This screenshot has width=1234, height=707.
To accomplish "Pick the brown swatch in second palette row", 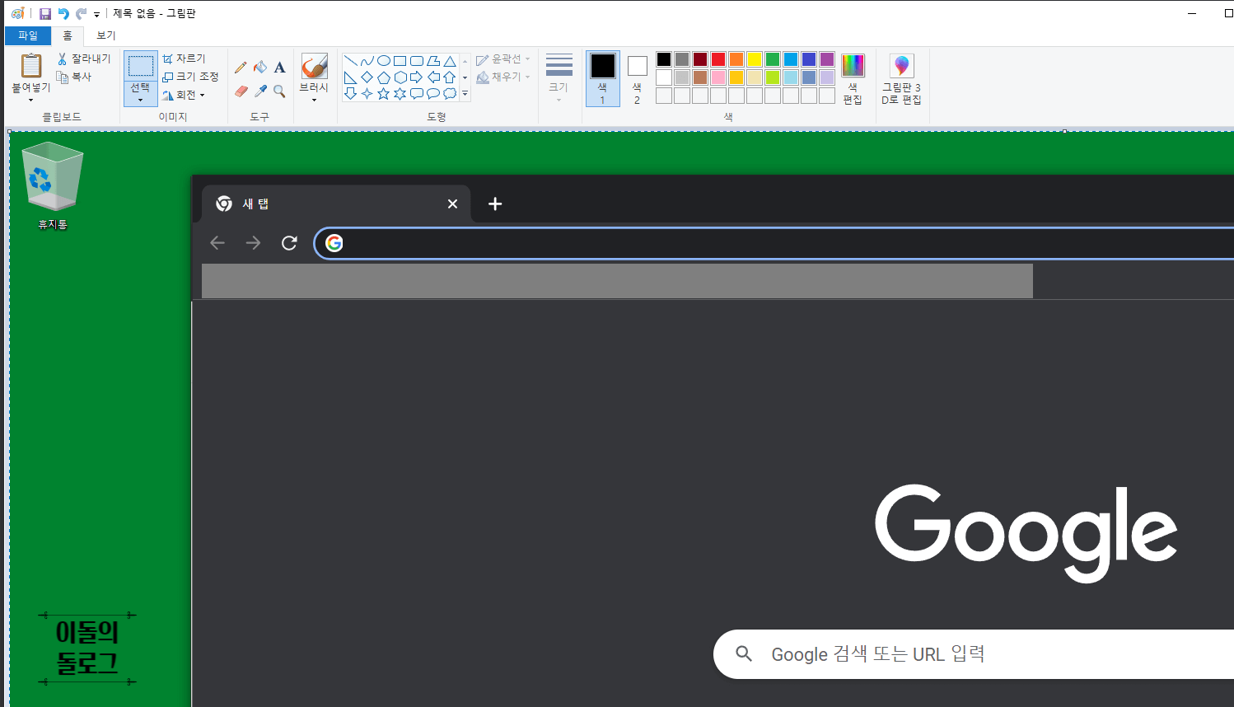I will [700, 77].
